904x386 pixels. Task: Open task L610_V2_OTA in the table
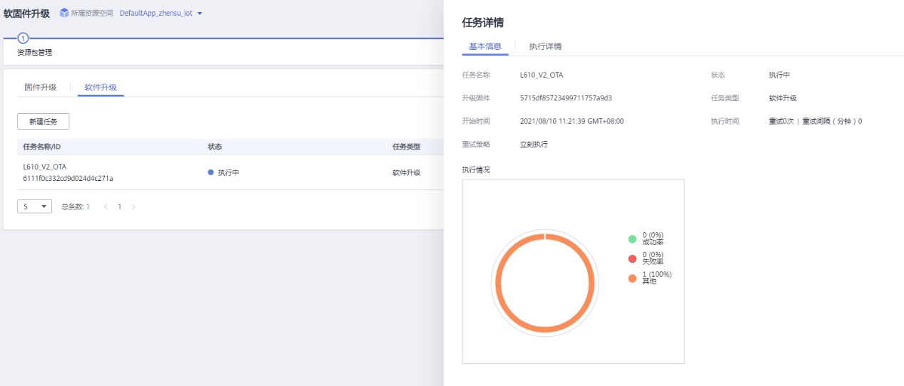[x=44, y=167]
